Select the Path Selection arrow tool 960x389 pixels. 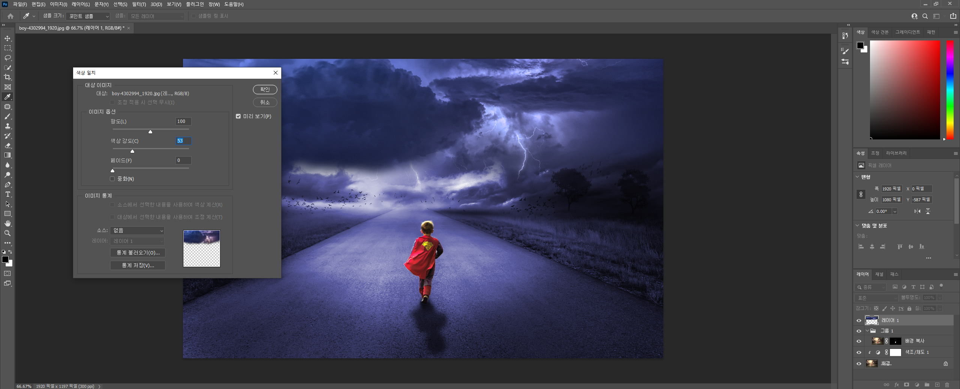point(7,204)
